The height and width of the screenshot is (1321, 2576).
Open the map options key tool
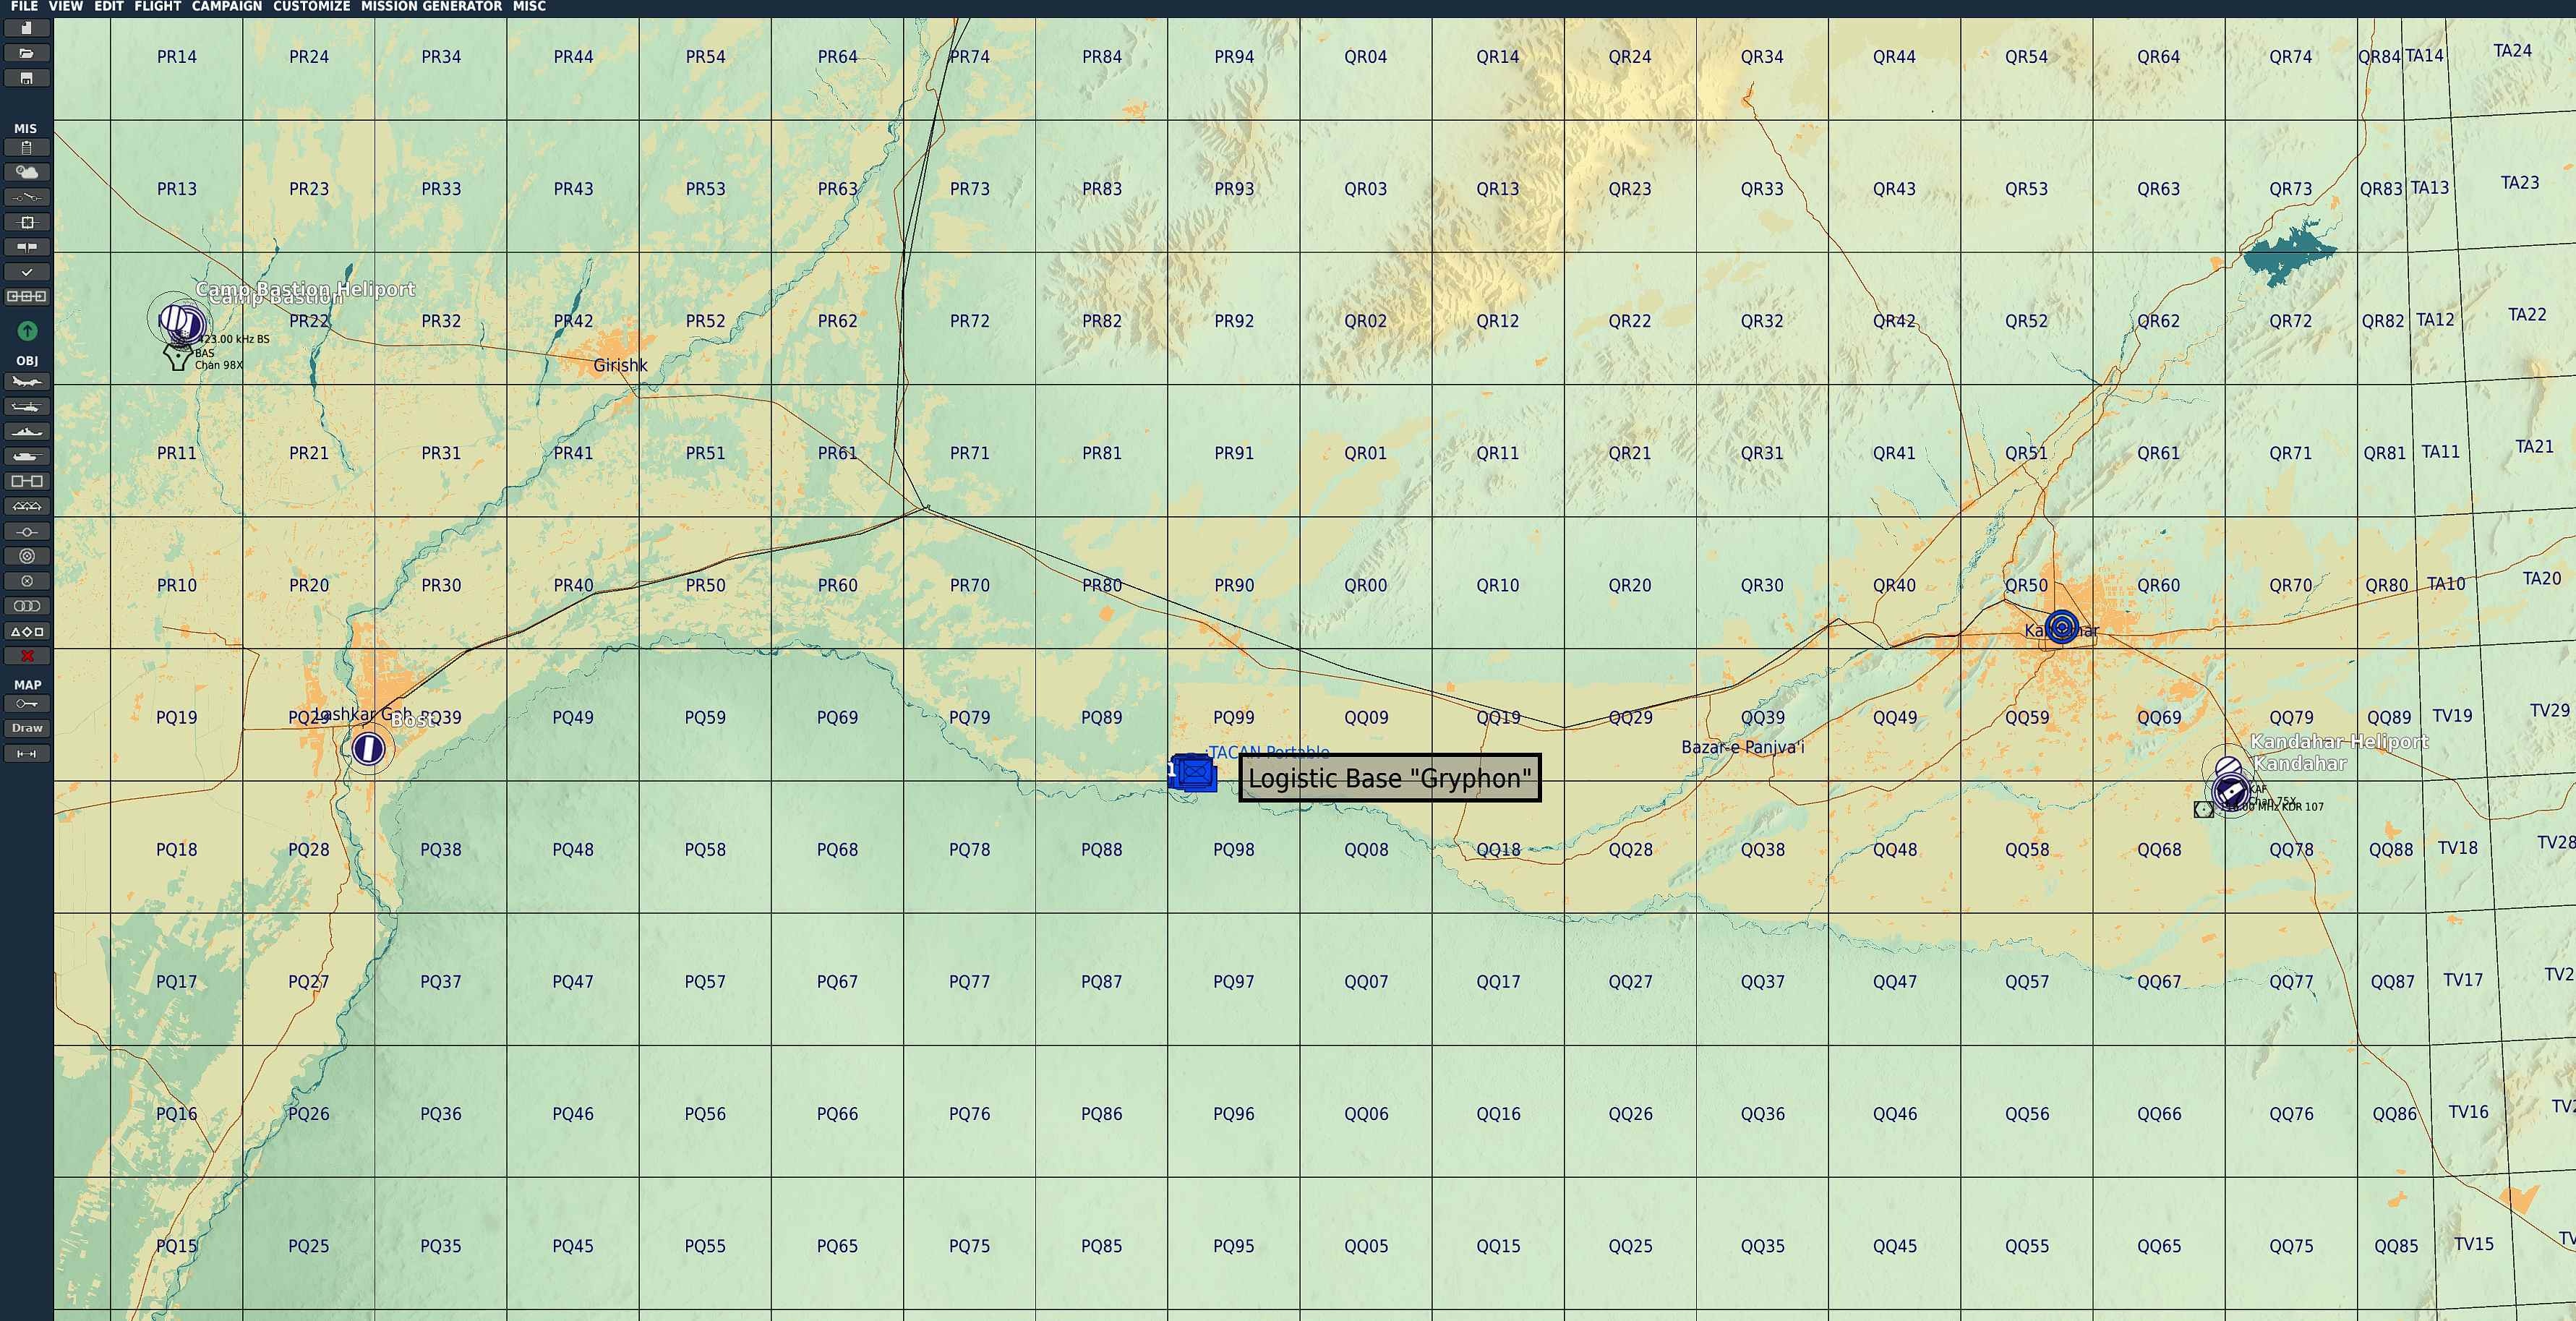tap(27, 704)
